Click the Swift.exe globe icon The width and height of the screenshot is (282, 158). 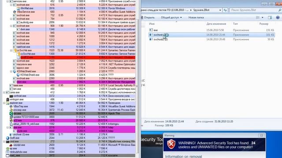click(x=7, y=138)
